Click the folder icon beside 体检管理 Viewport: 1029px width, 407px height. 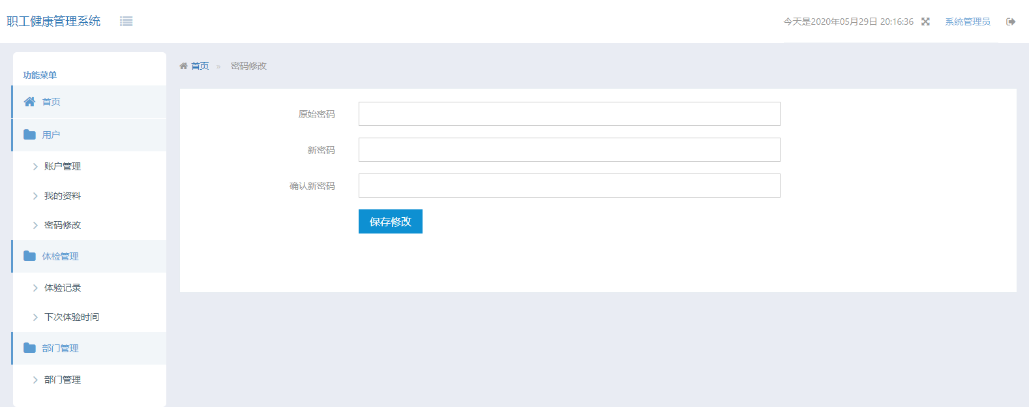29,256
